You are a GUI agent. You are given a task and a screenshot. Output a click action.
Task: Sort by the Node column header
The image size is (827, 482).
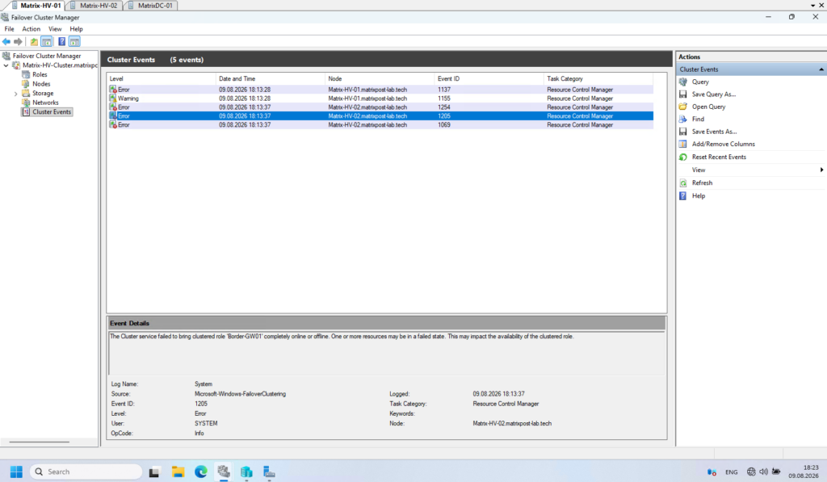click(380, 78)
